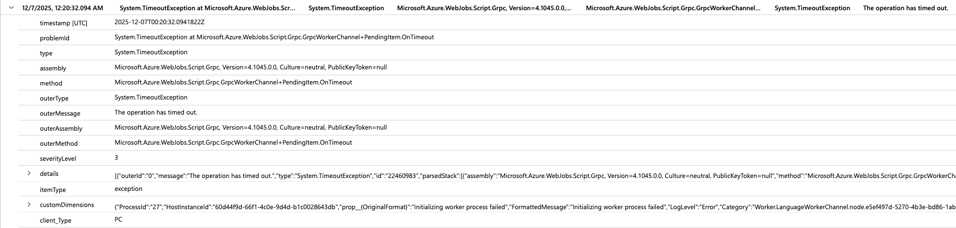Click the details field label

tap(49, 174)
